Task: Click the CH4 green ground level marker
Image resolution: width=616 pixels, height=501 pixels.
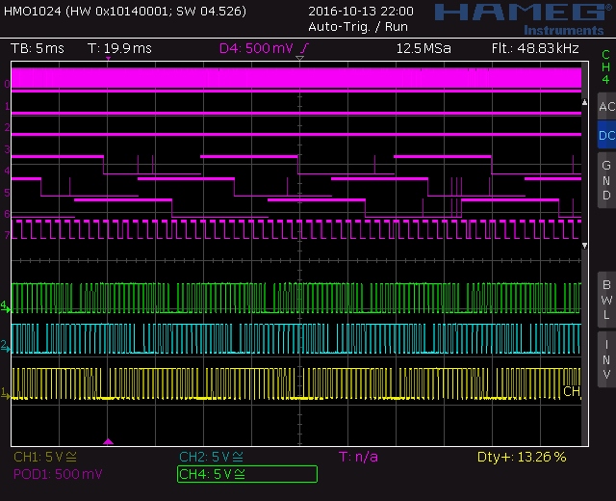Action: point(6,305)
